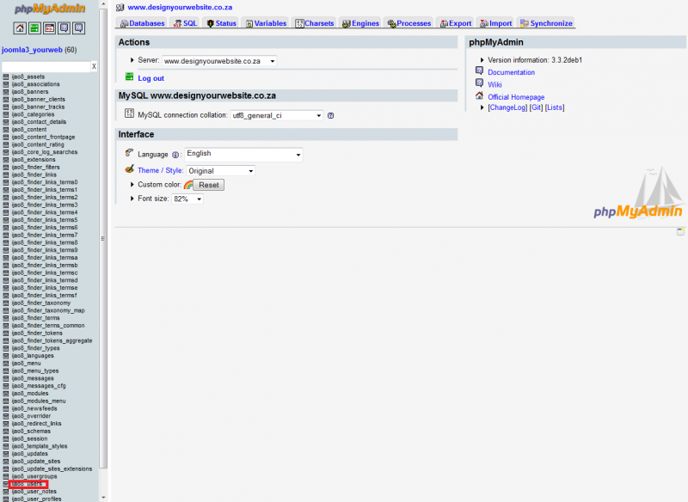Switch to the SQL tab
This screenshot has height=502, width=688.
point(185,23)
